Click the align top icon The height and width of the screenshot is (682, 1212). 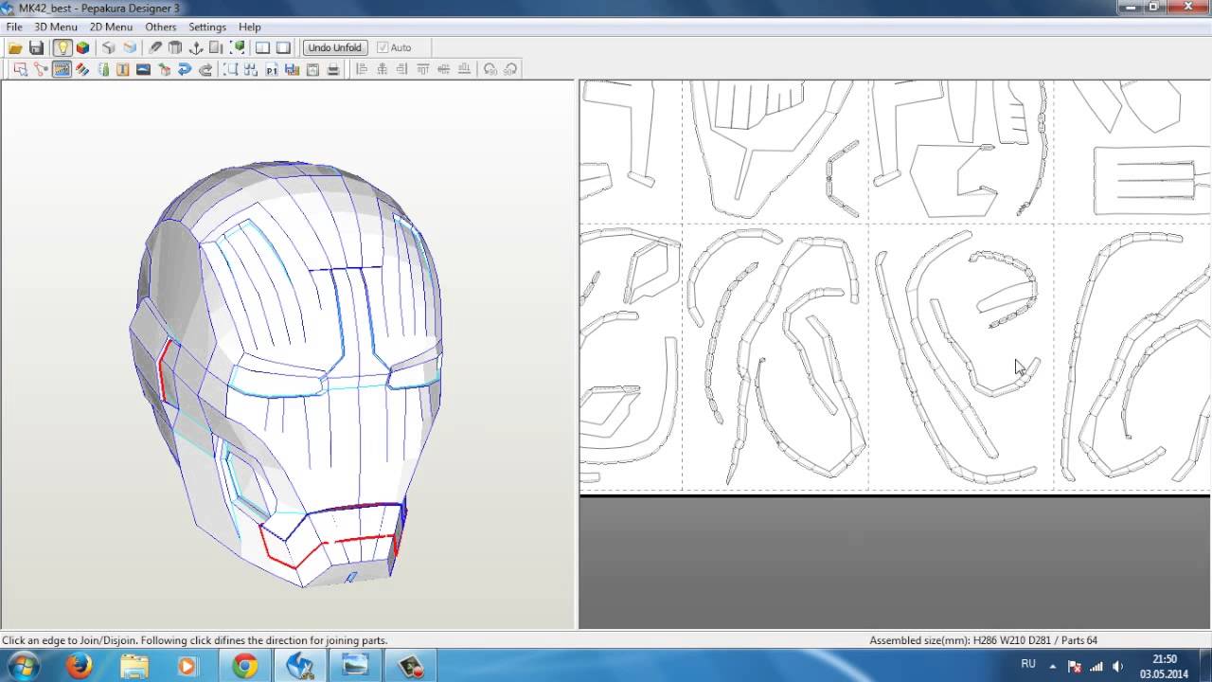pos(422,69)
